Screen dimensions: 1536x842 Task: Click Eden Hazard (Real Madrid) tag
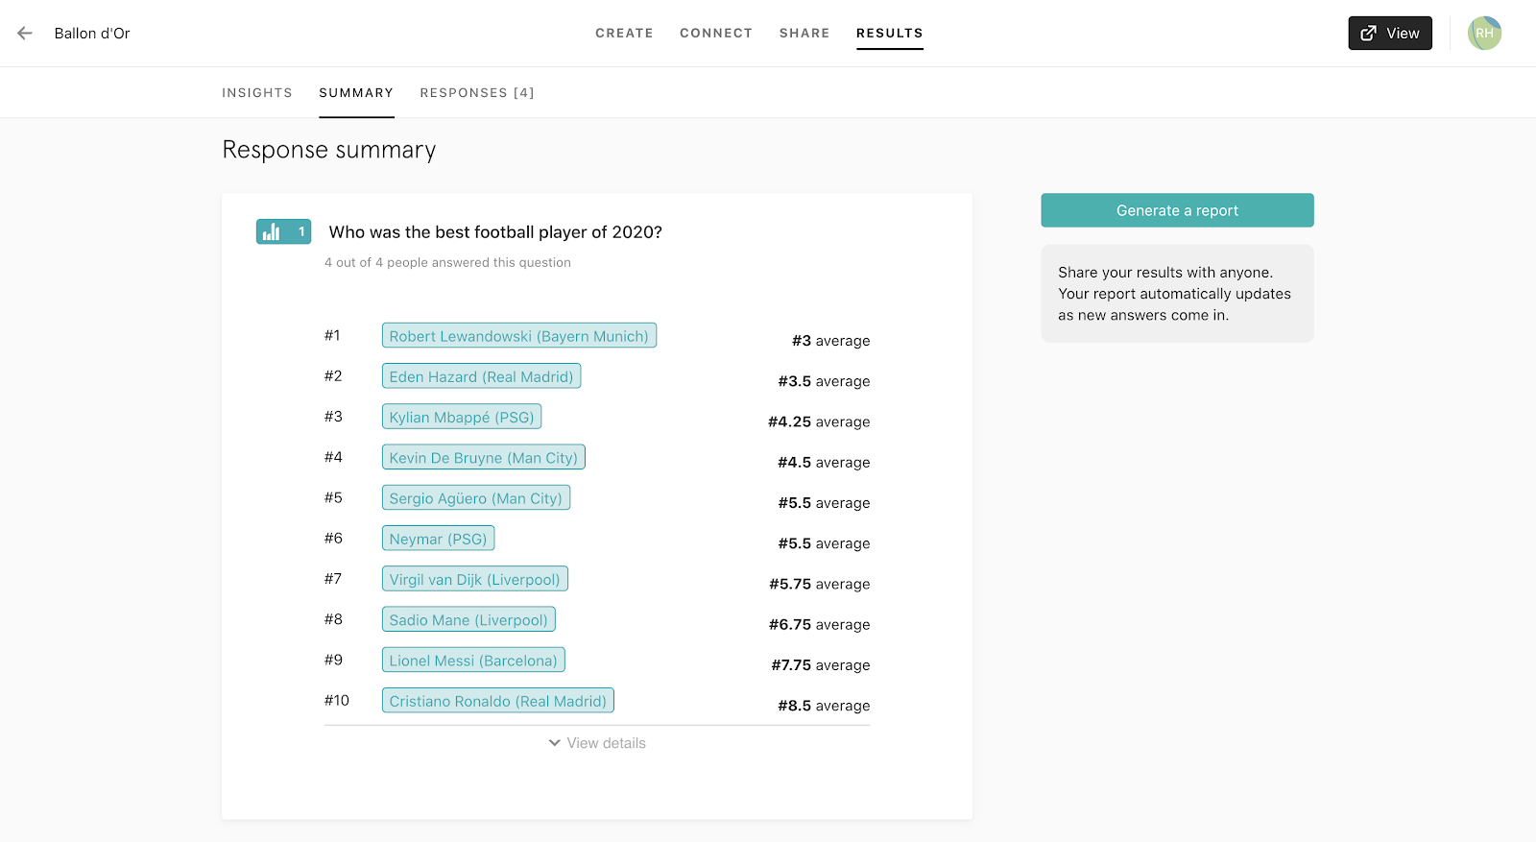pyautogui.click(x=481, y=376)
